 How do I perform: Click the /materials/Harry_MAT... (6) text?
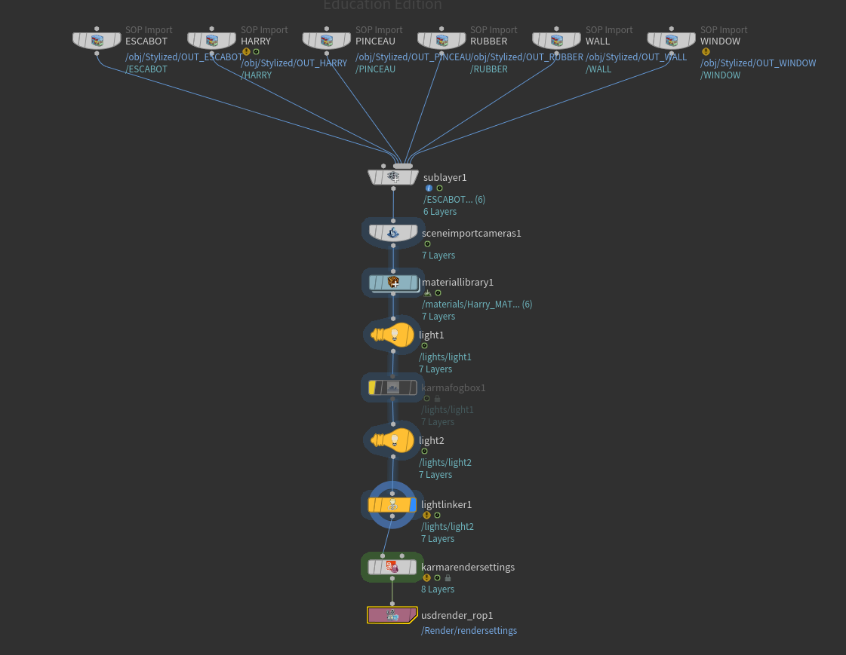coord(477,305)
